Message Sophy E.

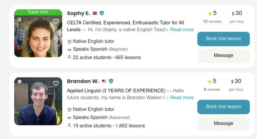tap(223, 56)
